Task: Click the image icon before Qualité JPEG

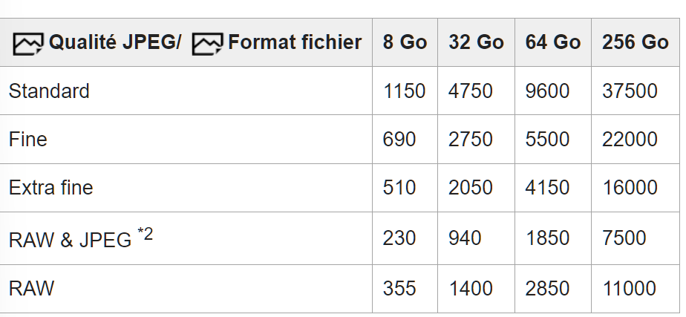Action: (x=28, y=45)
